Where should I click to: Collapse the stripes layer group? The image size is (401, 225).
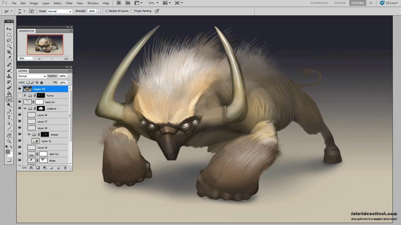[29, 135]
